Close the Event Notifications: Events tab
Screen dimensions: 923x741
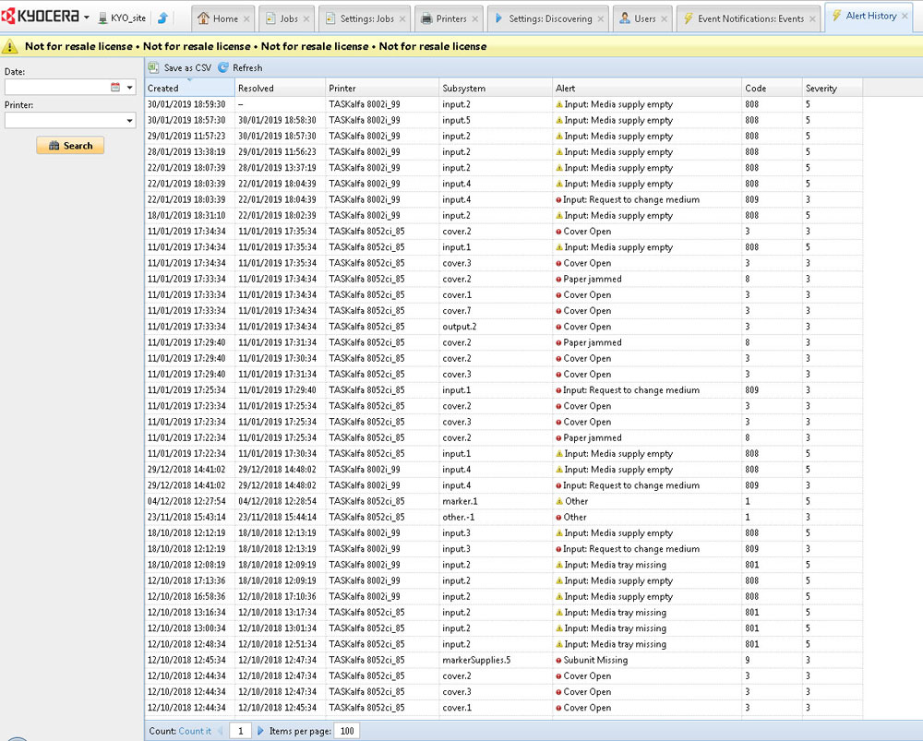pos(812,18)
